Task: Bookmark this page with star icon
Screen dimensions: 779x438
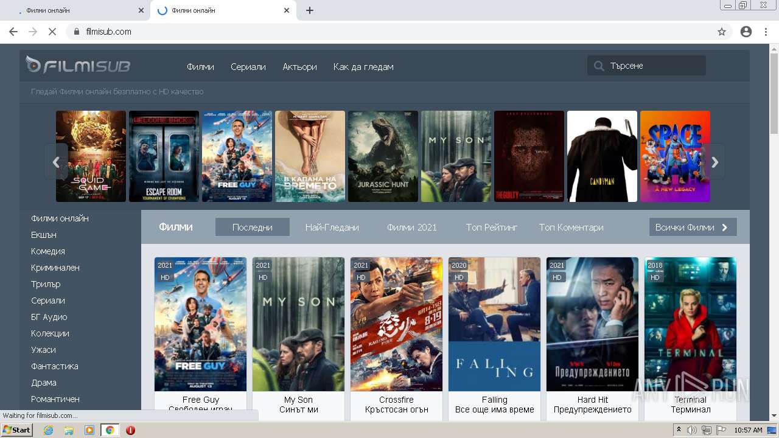Action: [722, 32]
